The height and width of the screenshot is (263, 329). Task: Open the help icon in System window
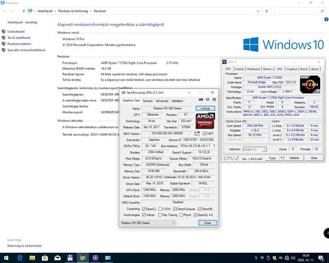pyautogui.click(x=326, y=20)
